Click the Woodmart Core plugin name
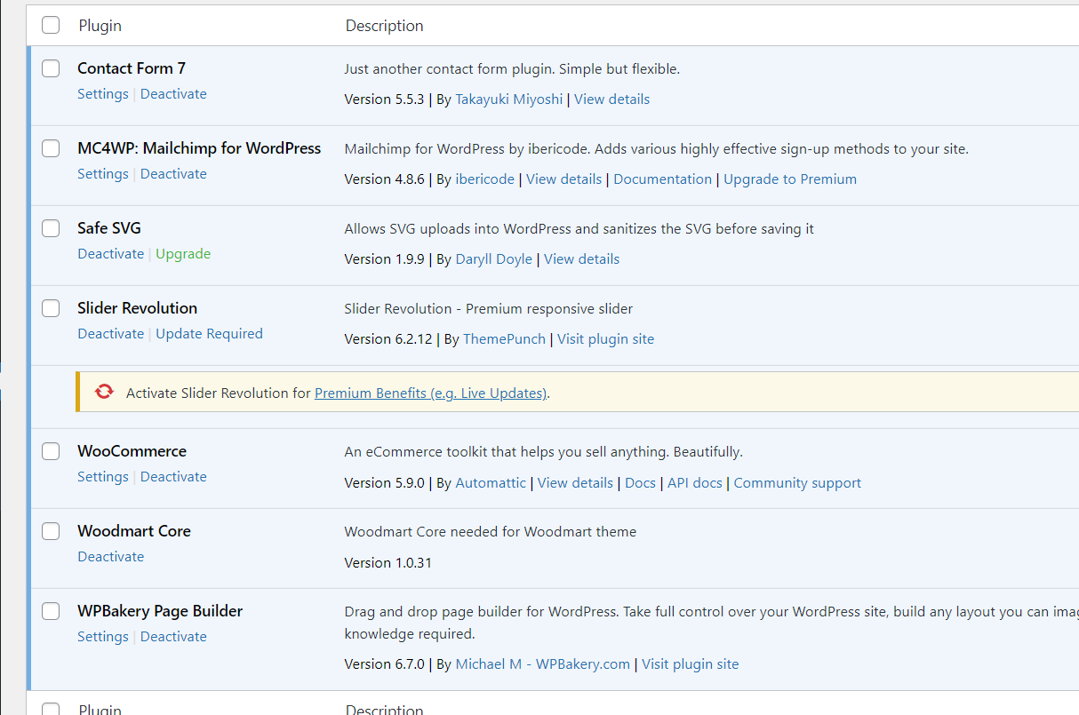This screenshot has height=715, width=1079. (x=134, y=531)
